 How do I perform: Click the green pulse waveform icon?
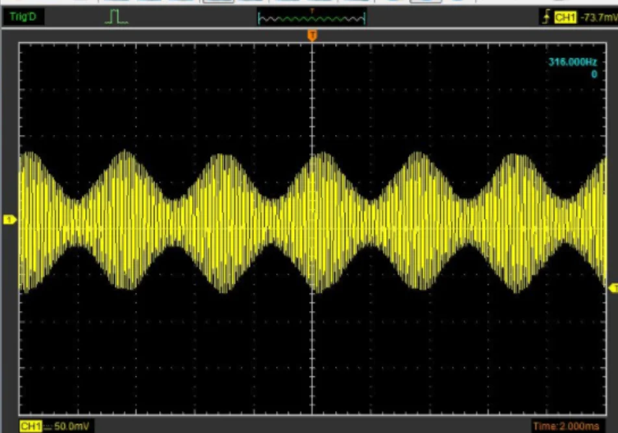116,17
